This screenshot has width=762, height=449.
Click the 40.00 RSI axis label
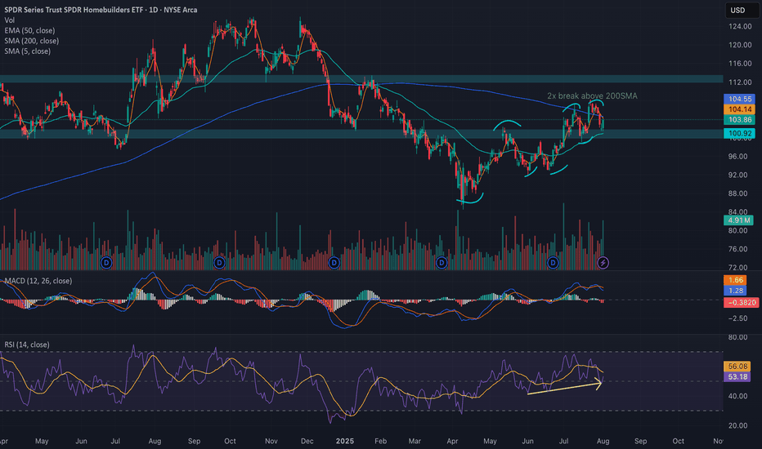[737, 396]
